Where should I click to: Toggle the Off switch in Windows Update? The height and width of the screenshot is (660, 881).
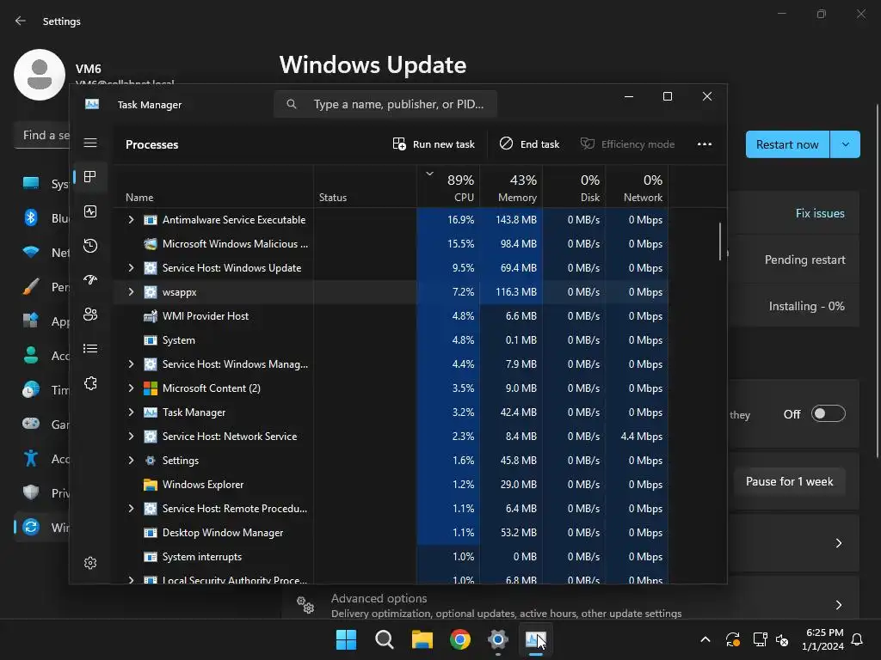829,413
